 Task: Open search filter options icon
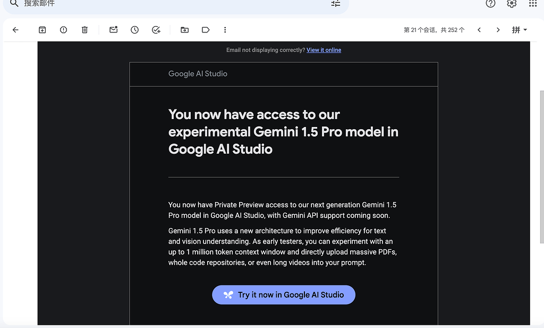click(x=336, y=4)
